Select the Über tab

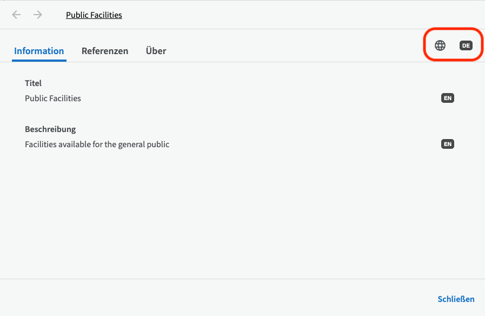coord(156,51)
